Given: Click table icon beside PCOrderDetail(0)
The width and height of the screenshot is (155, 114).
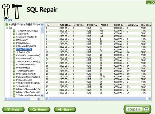Looking at the screenshot, I should 14,80.
